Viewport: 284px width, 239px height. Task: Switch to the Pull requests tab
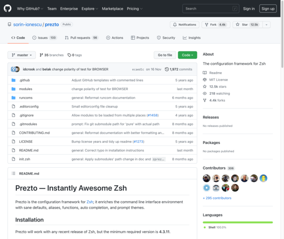tap(82, 38)
